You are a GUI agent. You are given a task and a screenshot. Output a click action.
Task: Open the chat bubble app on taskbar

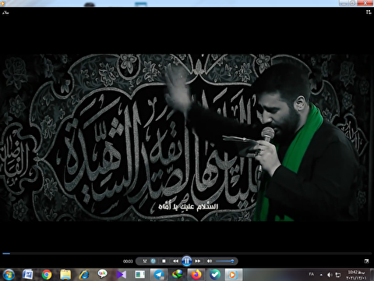103,274
